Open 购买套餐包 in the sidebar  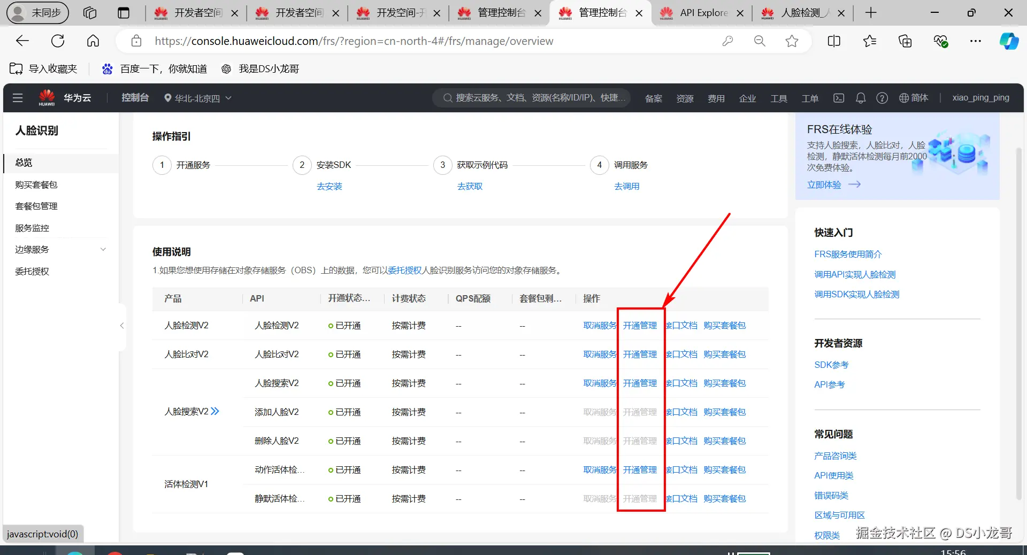click(36, 185)
